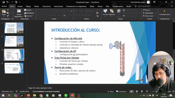Click the user account avatar
Image resolution: width=175 pixels, height=98 pixels.
click(x=148, y=2)
